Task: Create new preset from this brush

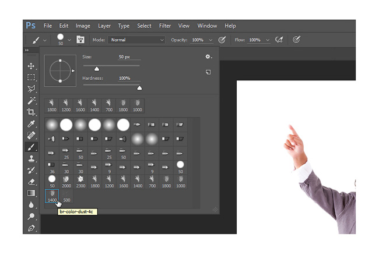Action: click(x=208, y=72)
